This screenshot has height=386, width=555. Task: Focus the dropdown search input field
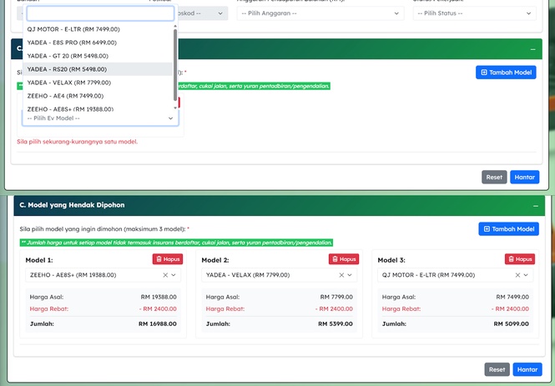[100, 13]
